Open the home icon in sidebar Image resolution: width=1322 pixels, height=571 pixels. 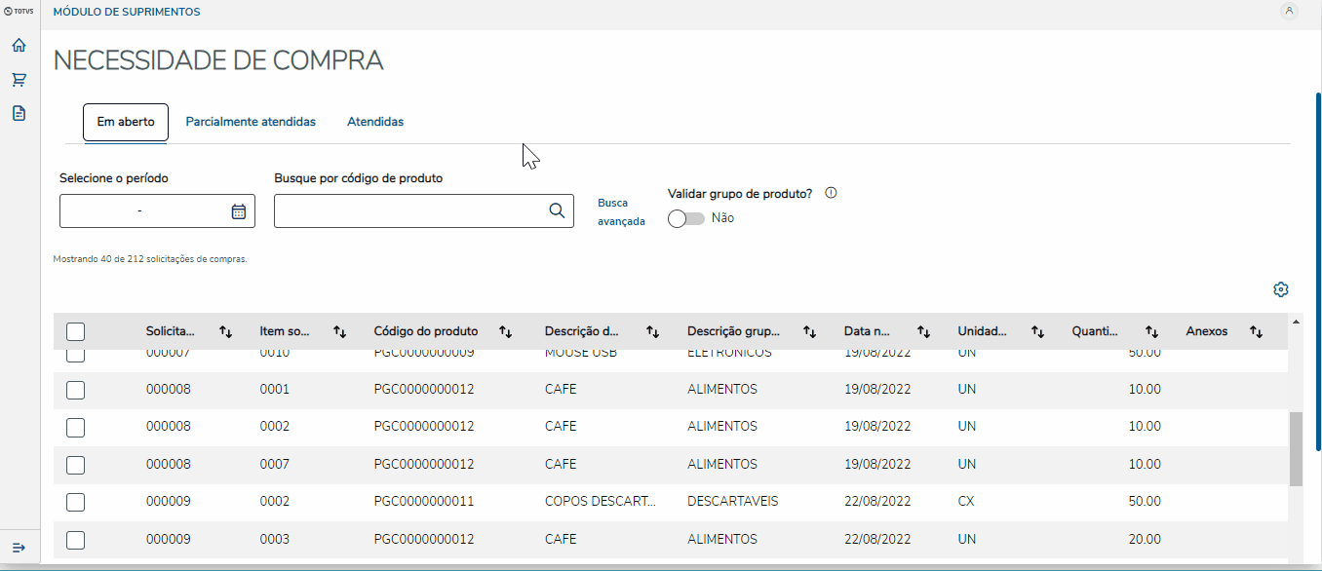click(x=19, y=46)
